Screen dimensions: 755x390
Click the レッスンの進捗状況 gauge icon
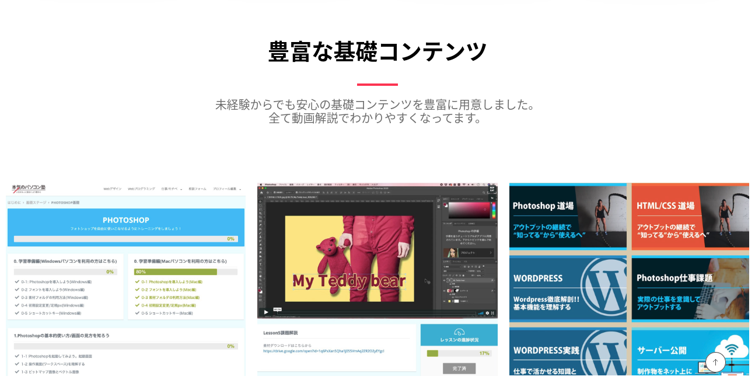459,331
